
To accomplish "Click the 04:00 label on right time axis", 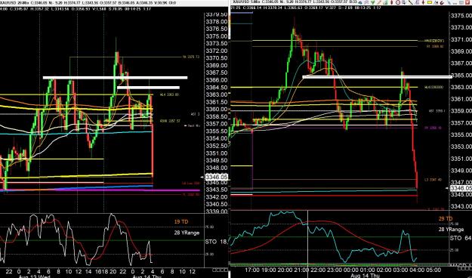I will [x=417, y=270].
